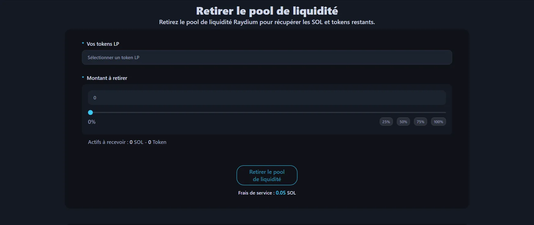
Task: Click the "Frais de service" label
Action: (255, 193)
